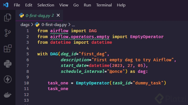Close the 0-first-dag.py tab
Viewport: 188px width, 105px height.
tap(58, 15)
